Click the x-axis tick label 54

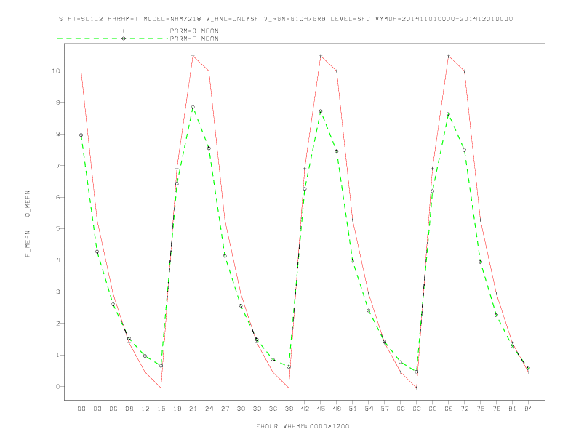point(369,409)
